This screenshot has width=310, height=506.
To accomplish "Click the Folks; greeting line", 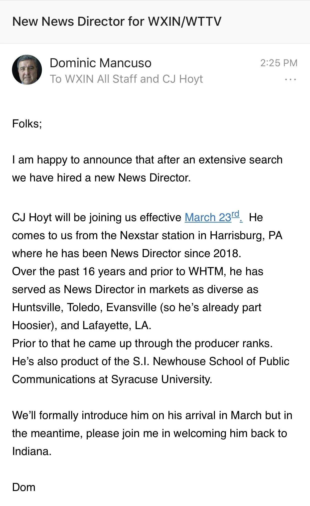I will pyautogui.click(x=27, y=124).
